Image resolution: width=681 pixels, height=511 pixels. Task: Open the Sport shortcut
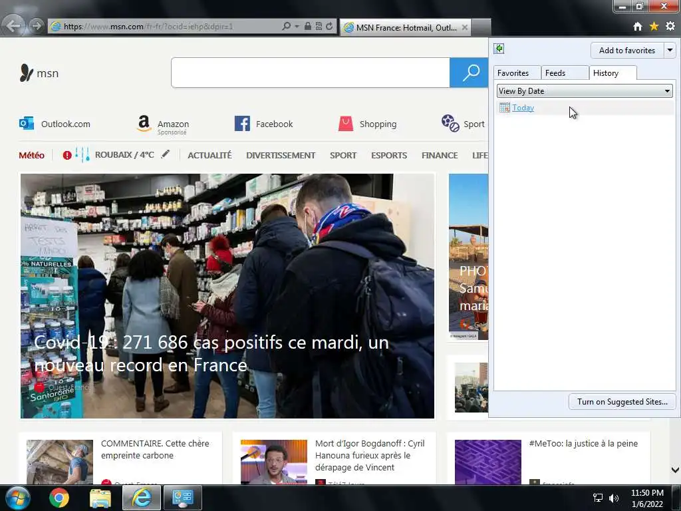pyautogui.click(x=463, y=124)
